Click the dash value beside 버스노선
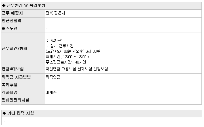 coord(47,29)
